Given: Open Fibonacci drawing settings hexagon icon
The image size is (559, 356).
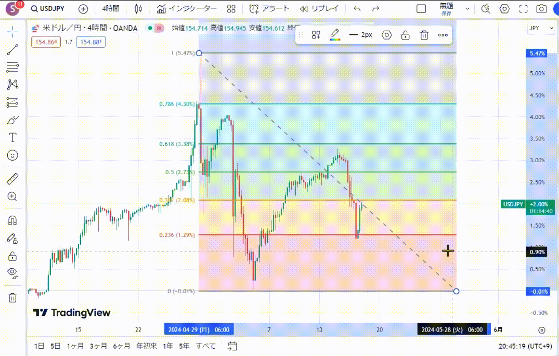Looking at the screenshot, I should click(386, 35).
